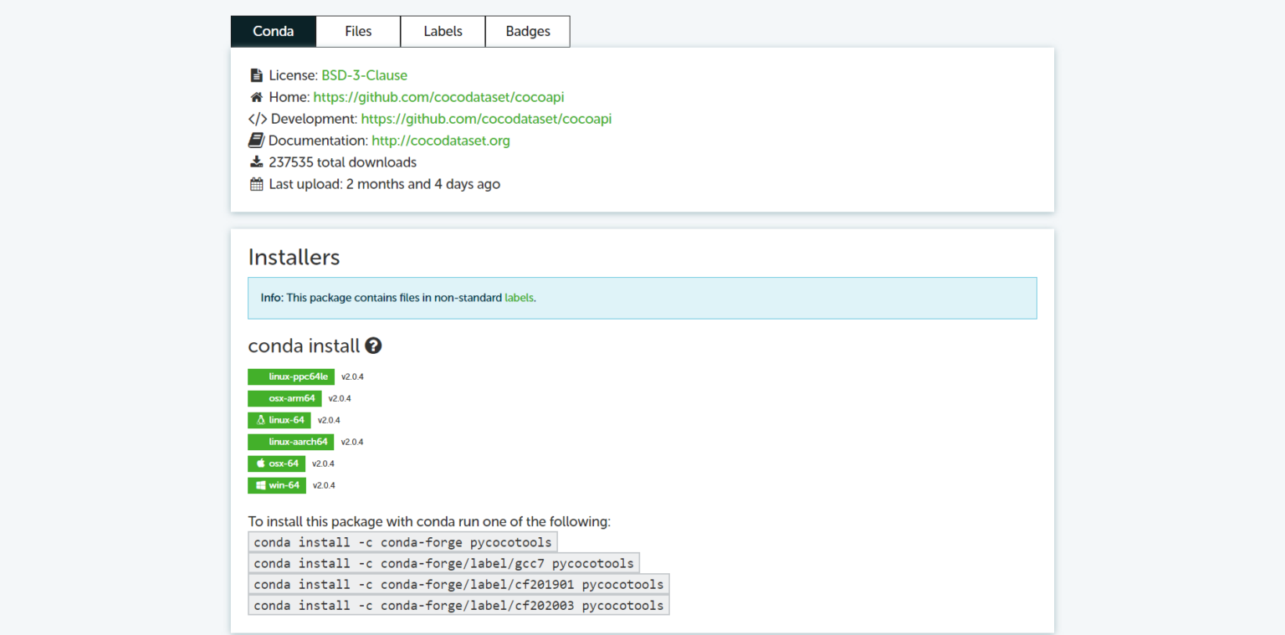The image size is (1285, 635).
Task: Click the Apple icon on osx-64 badge
Action: click(x=259, y=463)
